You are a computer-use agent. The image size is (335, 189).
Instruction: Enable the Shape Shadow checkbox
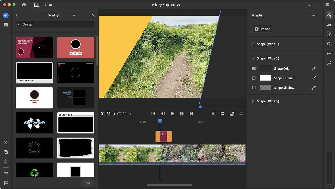coord(254,87)
